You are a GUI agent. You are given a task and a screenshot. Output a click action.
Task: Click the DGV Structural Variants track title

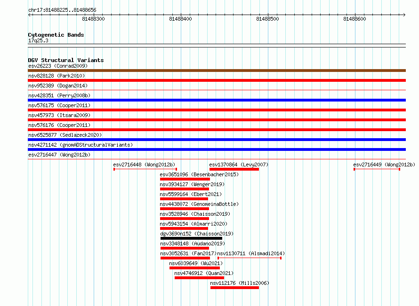66,60
